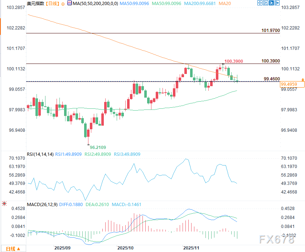Click the settings icon left of MACD(26,12,9)
The image size is (305, 252).
point(4,204)
